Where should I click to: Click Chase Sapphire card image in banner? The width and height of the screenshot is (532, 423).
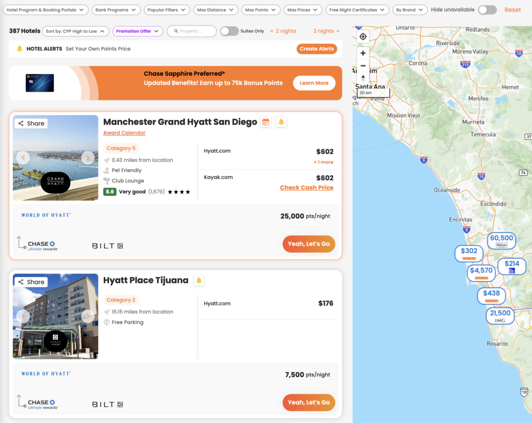[x=39, y=83]
